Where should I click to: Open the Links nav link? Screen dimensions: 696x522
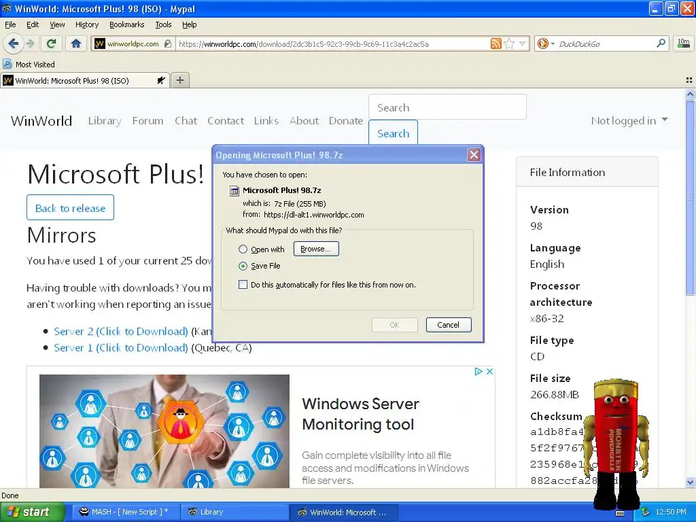266,121
